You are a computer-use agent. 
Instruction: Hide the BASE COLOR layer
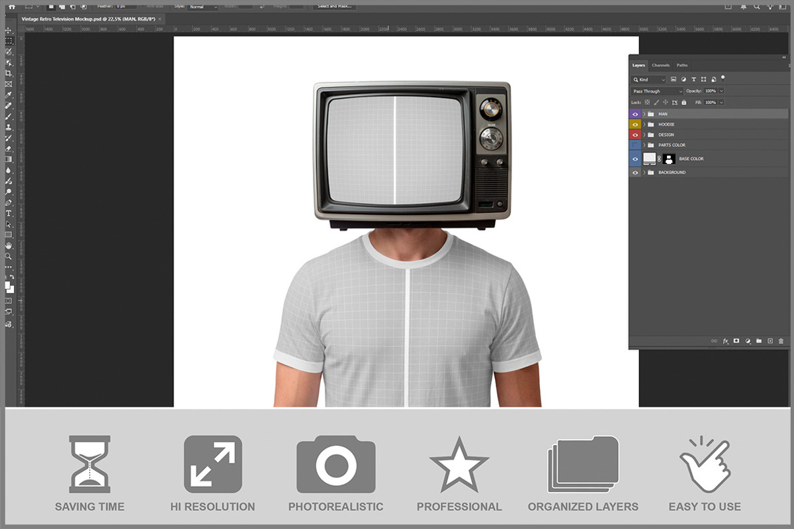click(x=635, y=159)
